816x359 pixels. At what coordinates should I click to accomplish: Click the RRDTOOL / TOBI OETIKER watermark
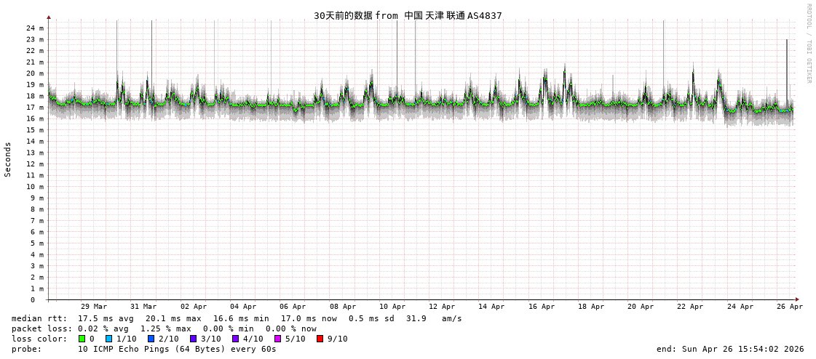pos(808,43)
